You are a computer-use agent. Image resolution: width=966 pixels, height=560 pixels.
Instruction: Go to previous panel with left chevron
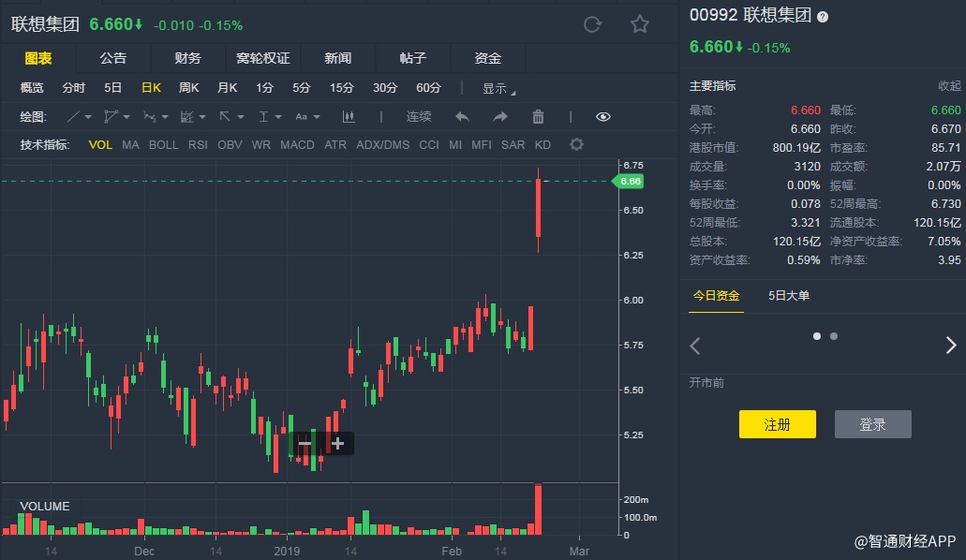coord(695,346)
